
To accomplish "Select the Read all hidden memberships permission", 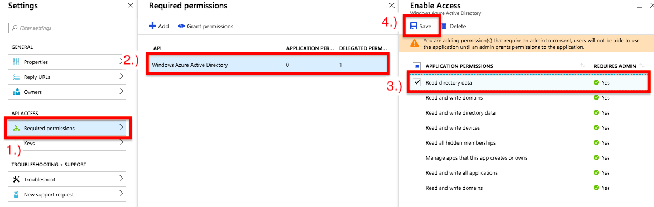I will pyautogui.click(x=529, y=142).
